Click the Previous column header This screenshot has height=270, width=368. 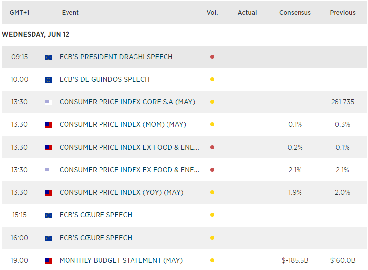342,13
